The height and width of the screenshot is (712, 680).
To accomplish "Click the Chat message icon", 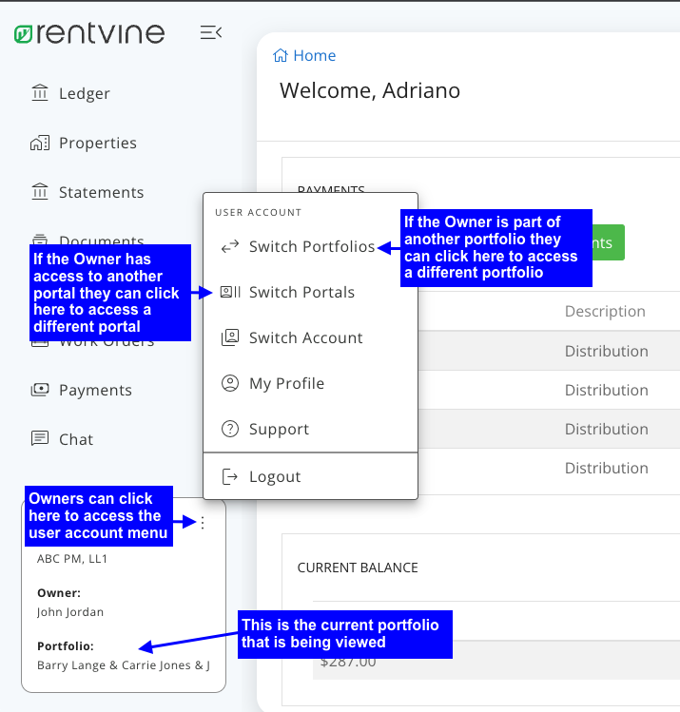I will pyautogui.click(x=39, y=439).
